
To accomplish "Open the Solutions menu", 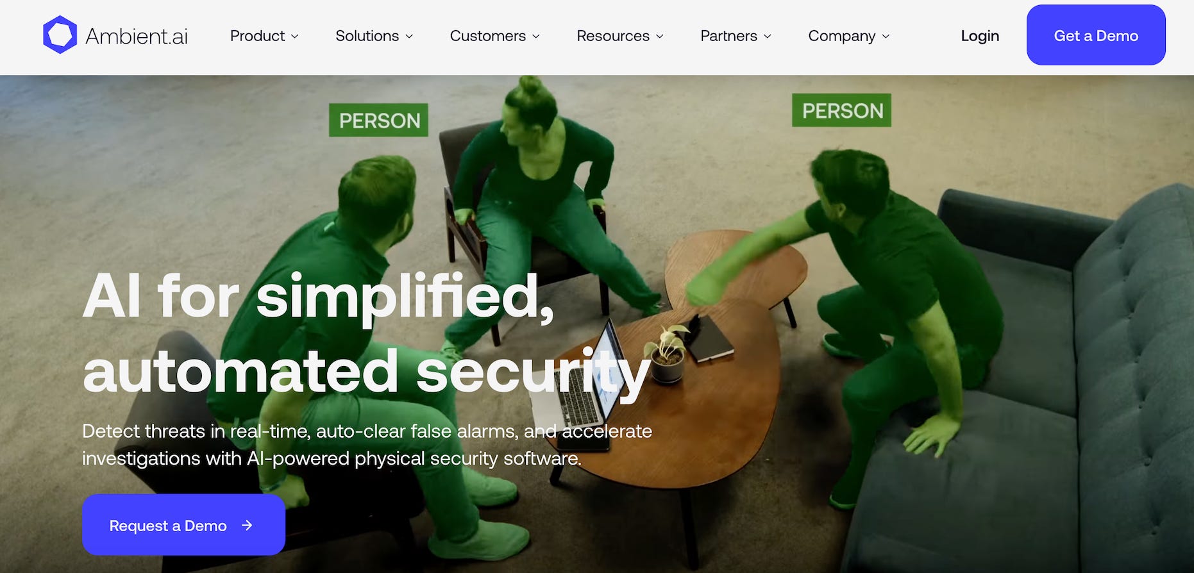I will point(374,36).
